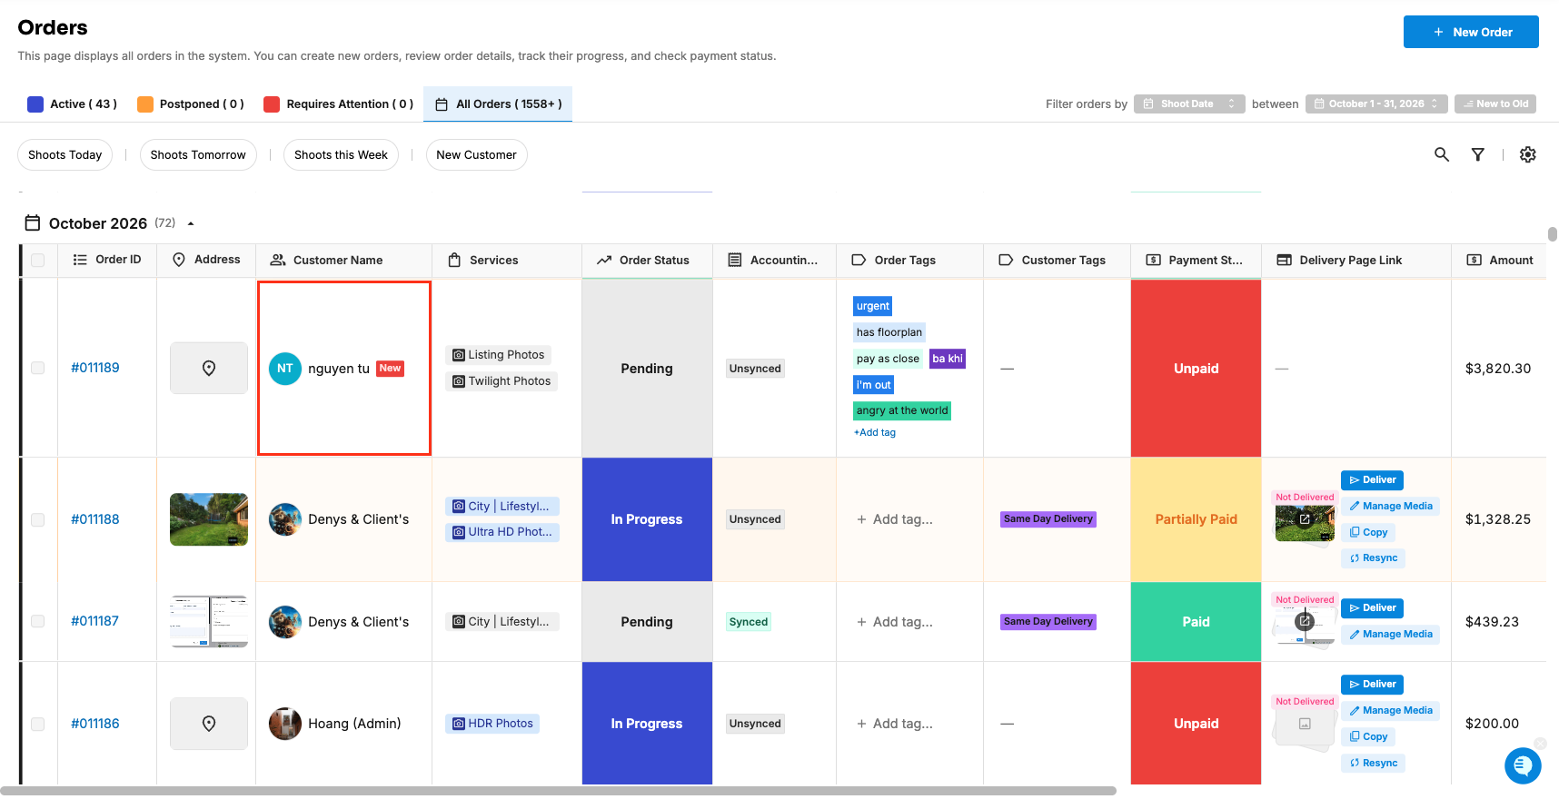This screenshot has height=799, width=1559.
Task: Open the filter funnel icon
Action: click(1478, 154)
